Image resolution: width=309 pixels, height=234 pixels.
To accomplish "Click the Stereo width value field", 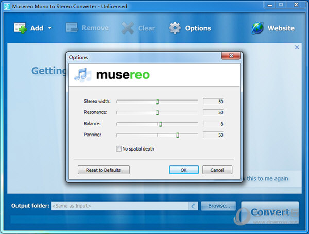I will click(213, 102).
